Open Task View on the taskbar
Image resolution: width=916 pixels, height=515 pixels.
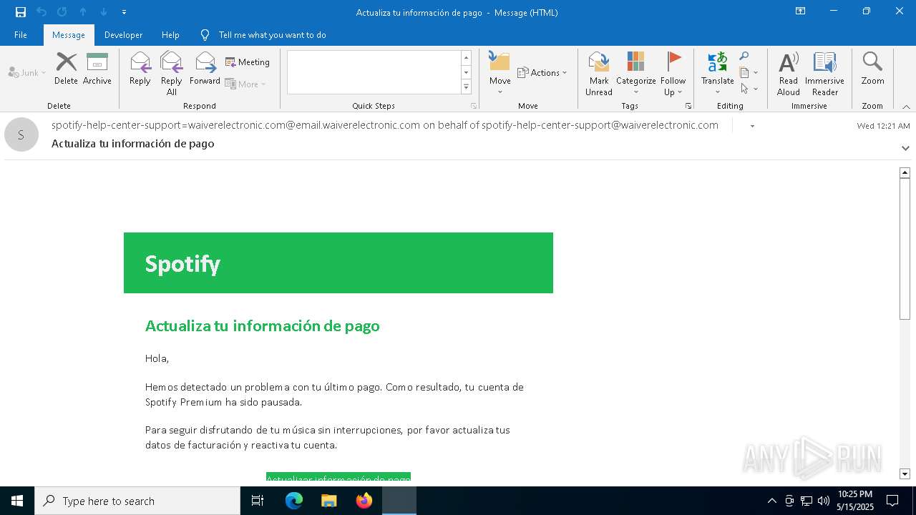pos(258,501)
